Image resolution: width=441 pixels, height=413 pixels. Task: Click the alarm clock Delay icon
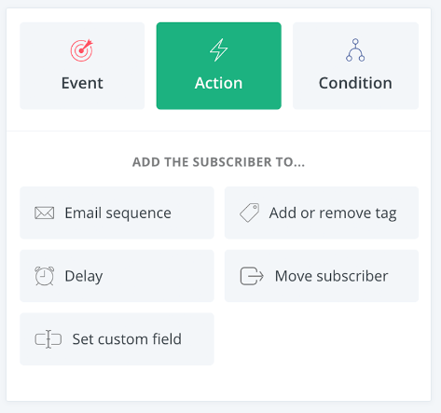pos(44,276)
